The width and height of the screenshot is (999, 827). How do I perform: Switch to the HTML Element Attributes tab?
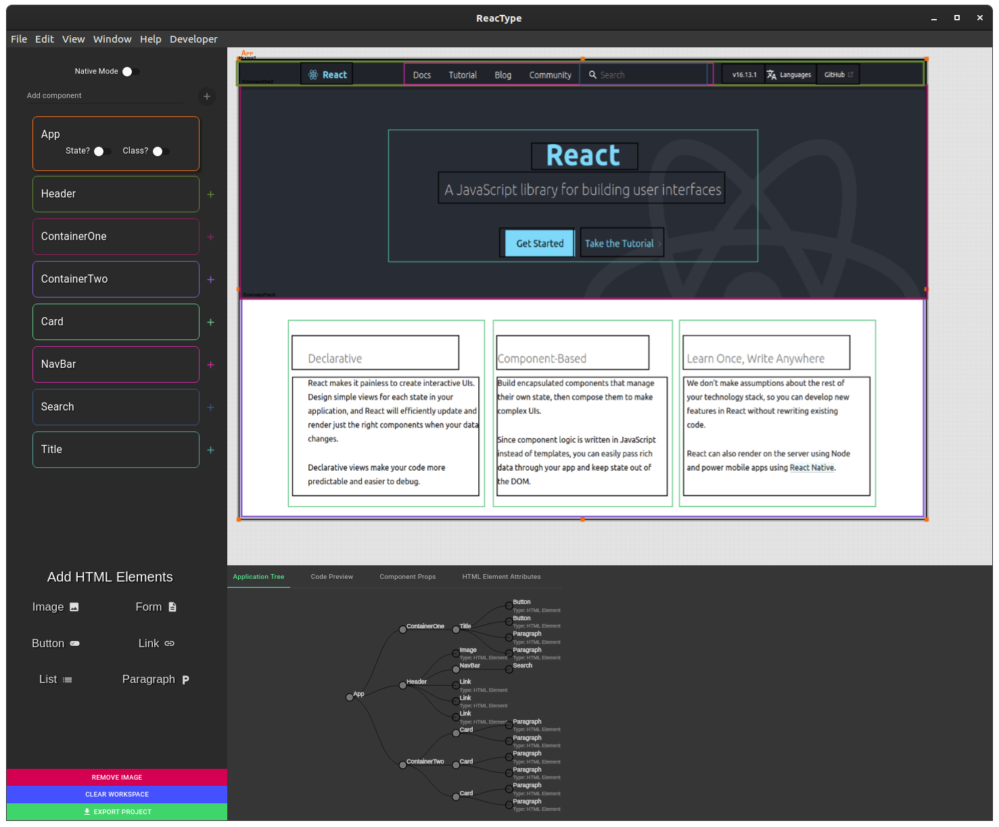click(501, 577)
